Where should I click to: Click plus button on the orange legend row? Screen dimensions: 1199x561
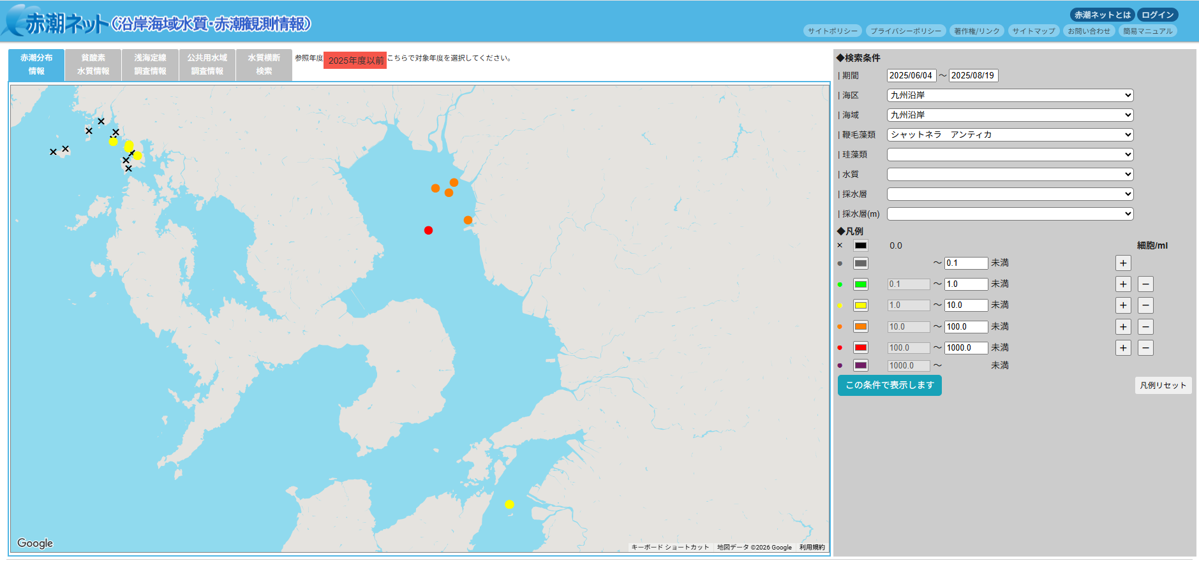(1123, 327)
